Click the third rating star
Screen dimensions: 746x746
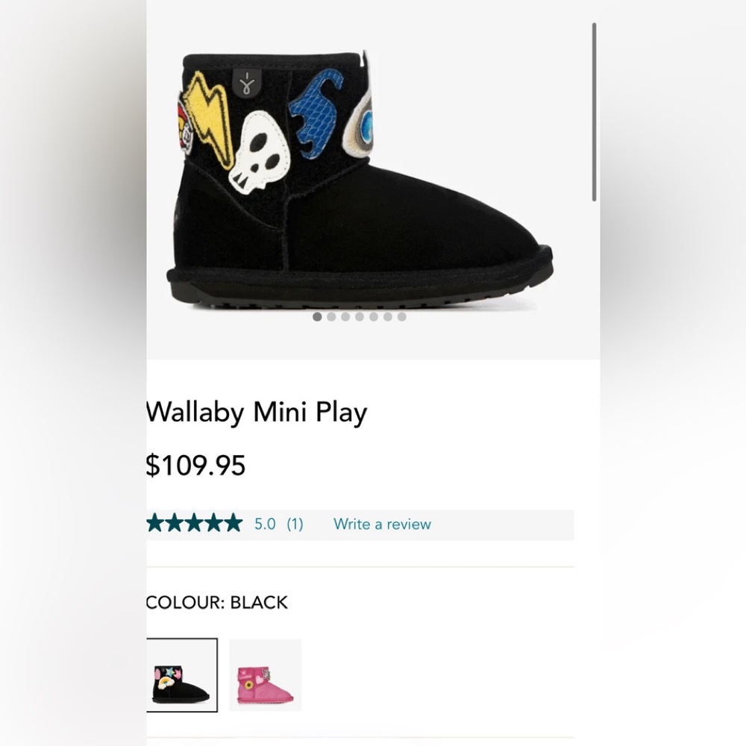[195, 524]
